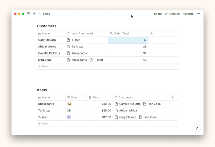Open the Items Purchased column header options
The image size is (215, 147).
(x=81, y=34)
